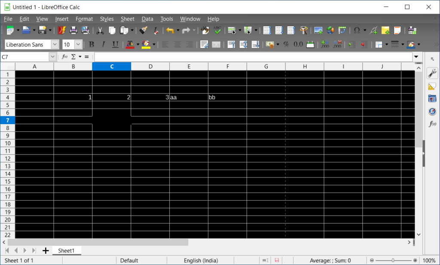Open the Format menu

click(x=84, y=19)
